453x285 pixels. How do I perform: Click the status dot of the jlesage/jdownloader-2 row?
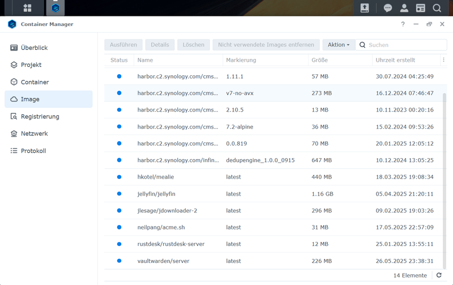(119, 210)
